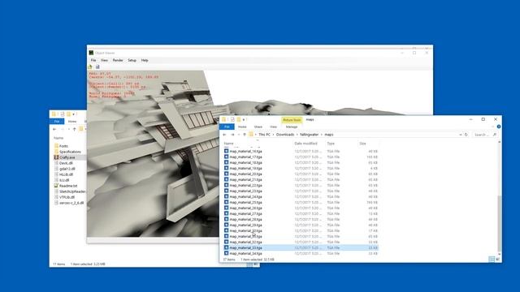Open the address bar history dropdown in maps window

click(x=461, y=135)
